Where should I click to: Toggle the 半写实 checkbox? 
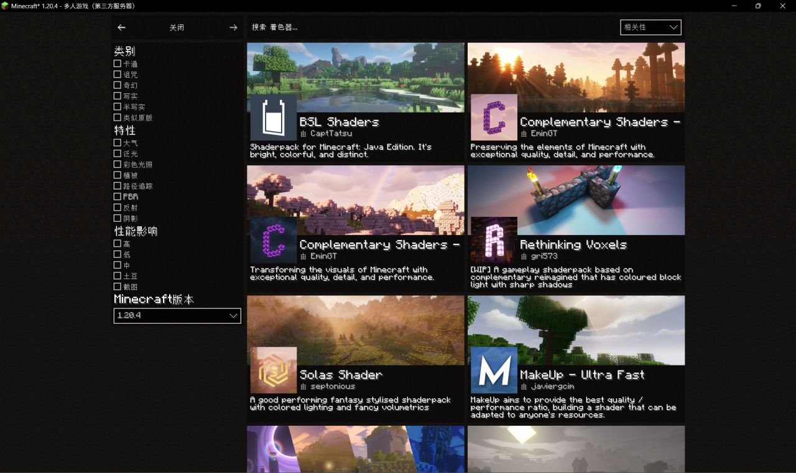click(118, 106)
